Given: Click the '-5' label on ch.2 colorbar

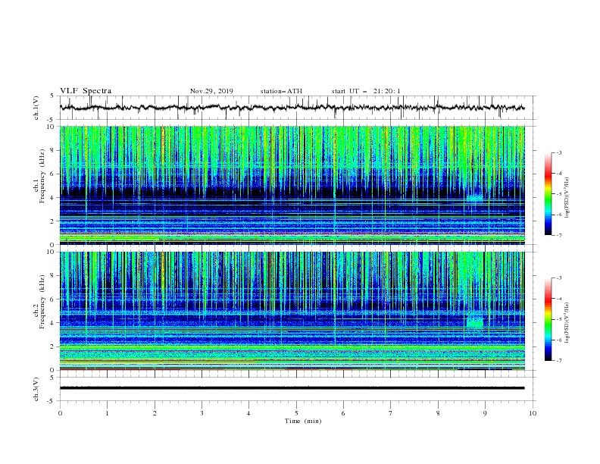Looking at the screenshot, I should pos(558,319).
